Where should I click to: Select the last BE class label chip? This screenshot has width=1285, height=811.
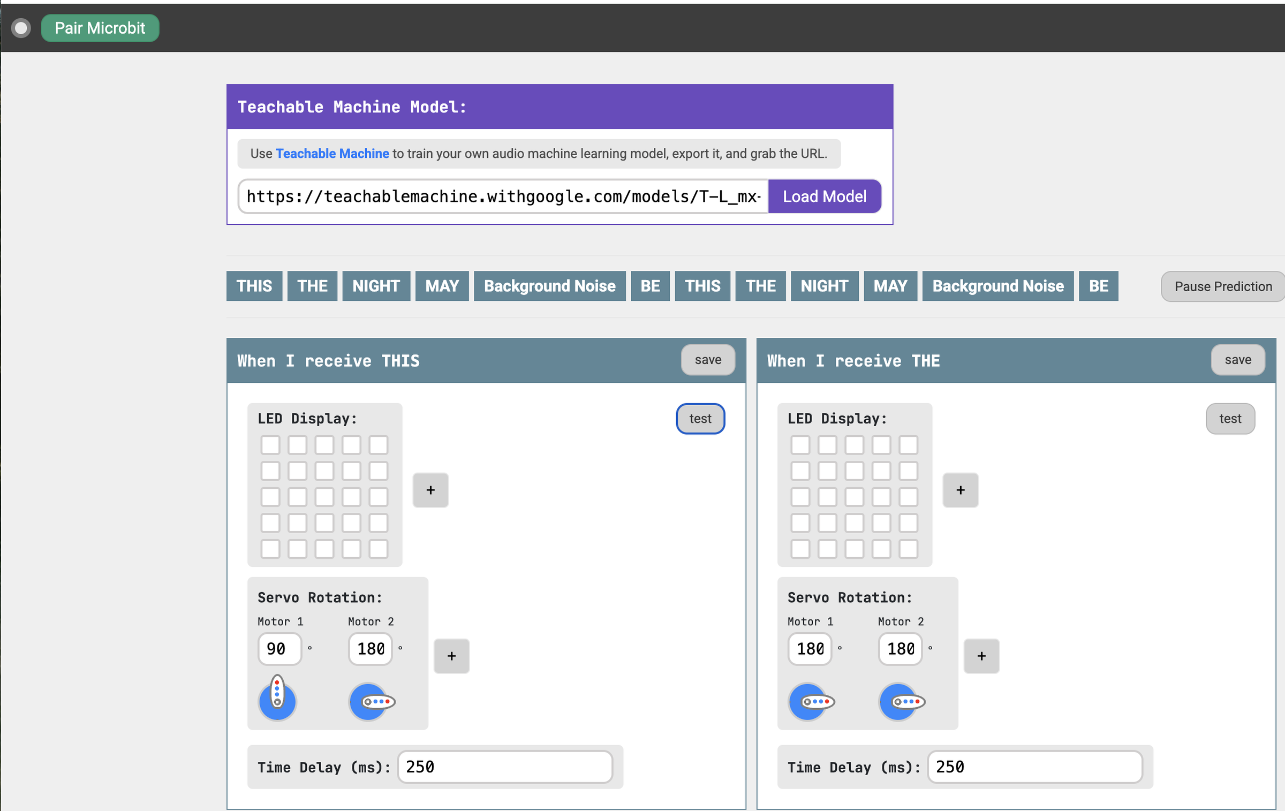(1099, 286)
